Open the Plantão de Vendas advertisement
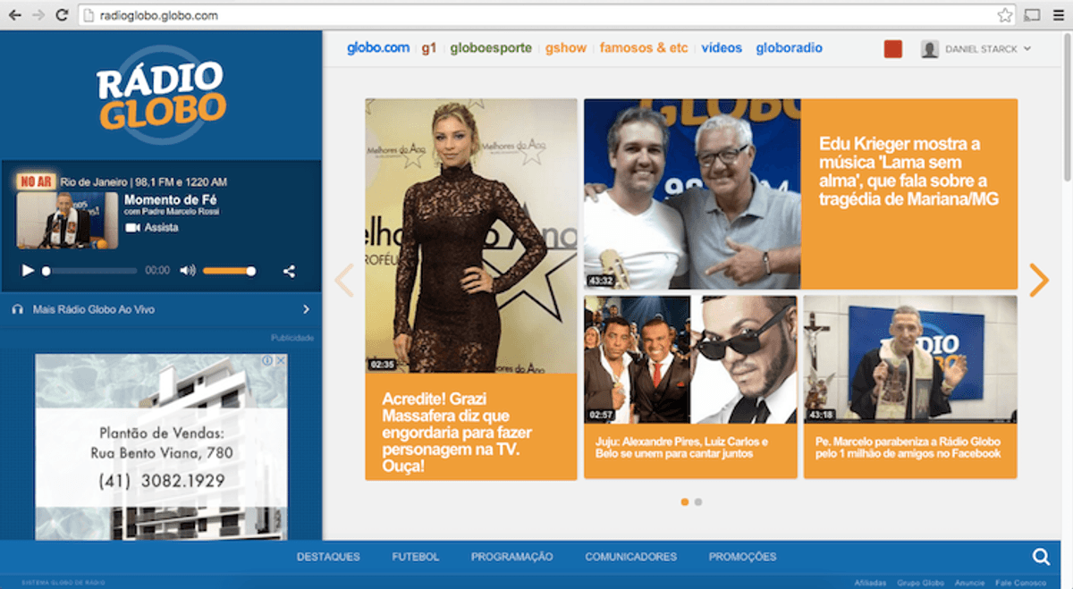This screenshot has height=589, width=1073. click(162, 447)
